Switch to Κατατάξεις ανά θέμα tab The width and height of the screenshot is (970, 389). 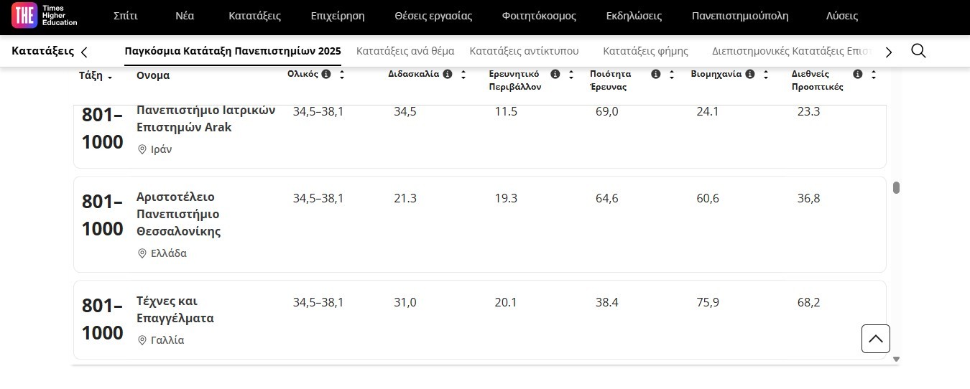(405, 51)
